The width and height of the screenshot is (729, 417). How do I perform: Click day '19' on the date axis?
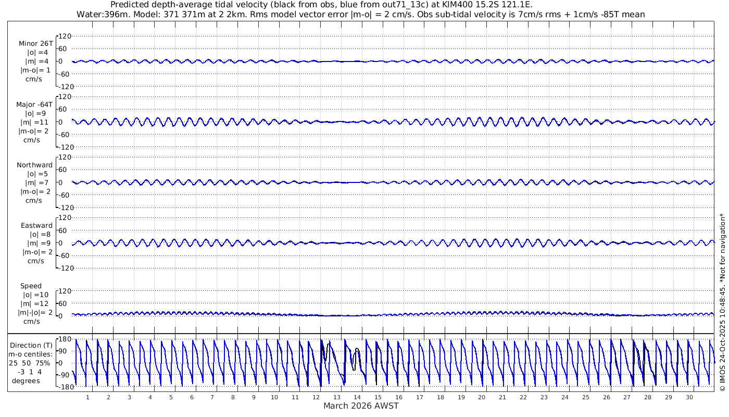461,397
